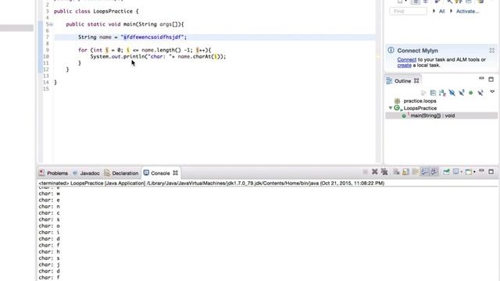
Task: Toggle Word Wrap in the Console
Action: (415, 172)
